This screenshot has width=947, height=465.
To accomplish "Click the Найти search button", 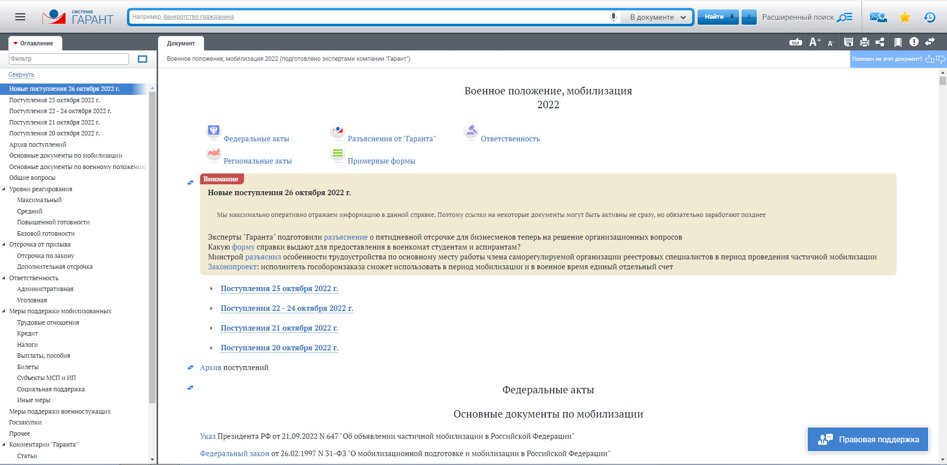I will [718, 17].
